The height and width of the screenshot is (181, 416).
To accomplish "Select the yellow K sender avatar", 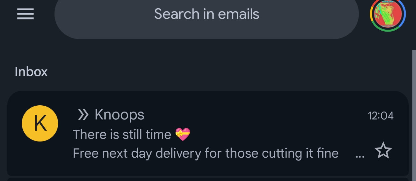I will pyautogui.click(x=40, y=123).
